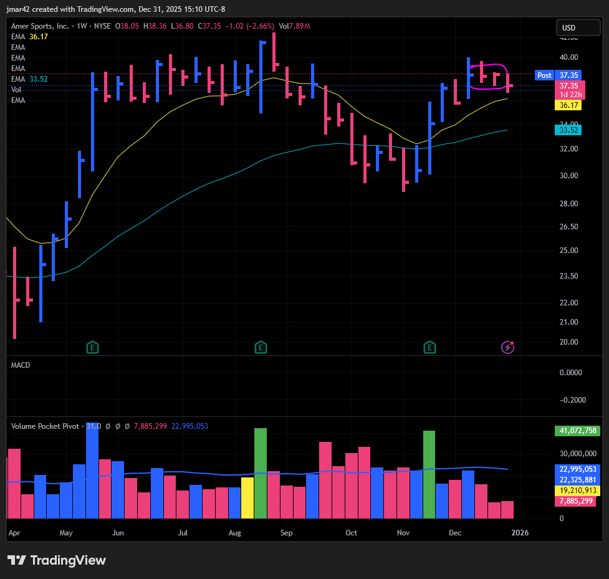Screen dimensions: 609x579
Task: Click the blue Post price label
Action: click(544, 75)
